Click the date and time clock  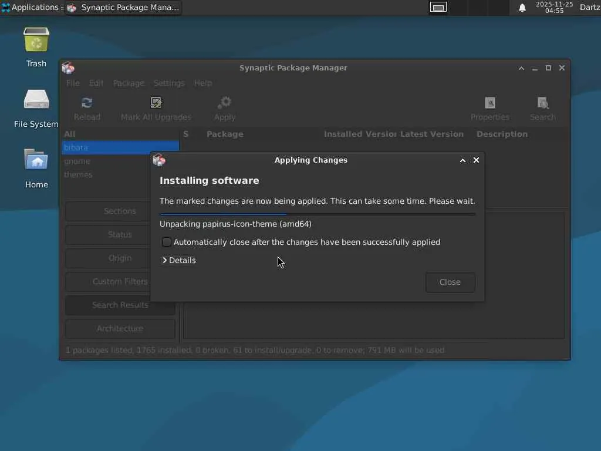(x=554, y=7)
